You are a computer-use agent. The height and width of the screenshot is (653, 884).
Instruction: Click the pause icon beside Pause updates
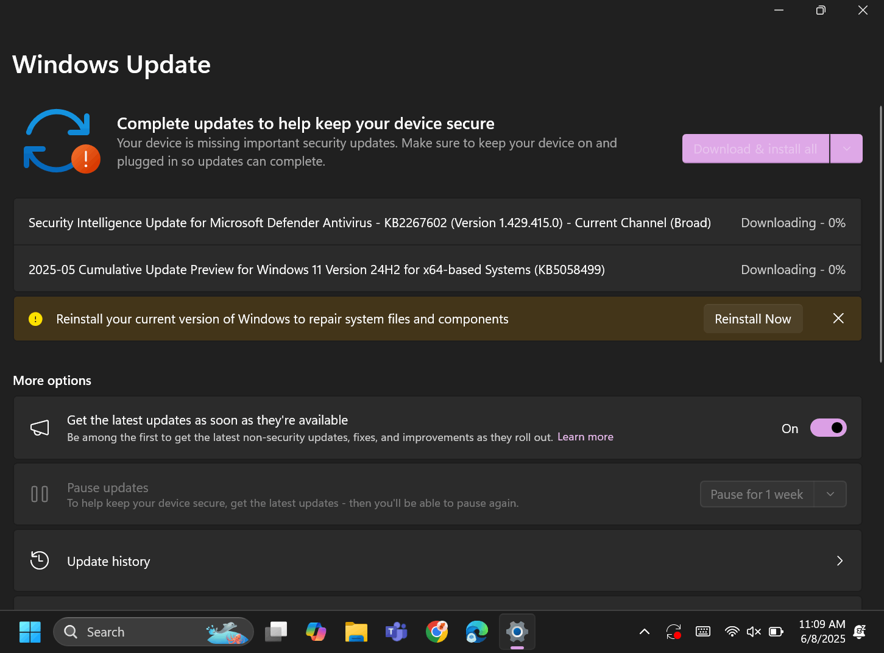(x=40, y=494)
